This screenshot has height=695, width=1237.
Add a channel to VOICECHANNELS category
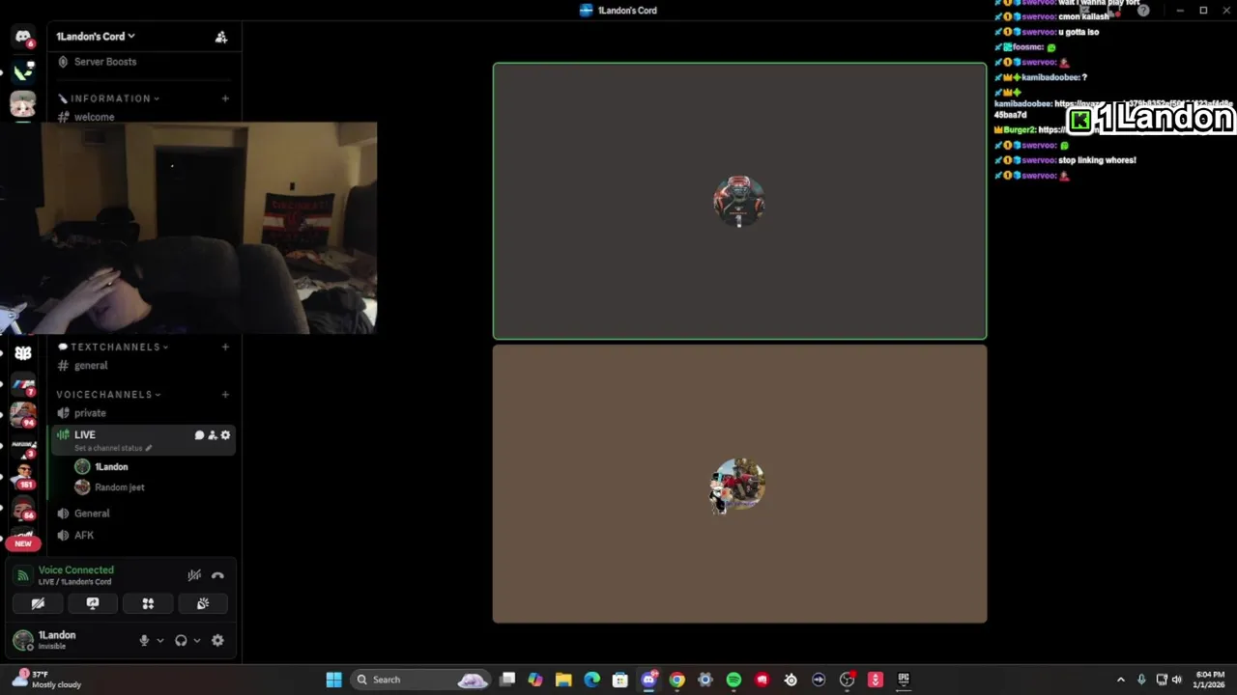225,395
